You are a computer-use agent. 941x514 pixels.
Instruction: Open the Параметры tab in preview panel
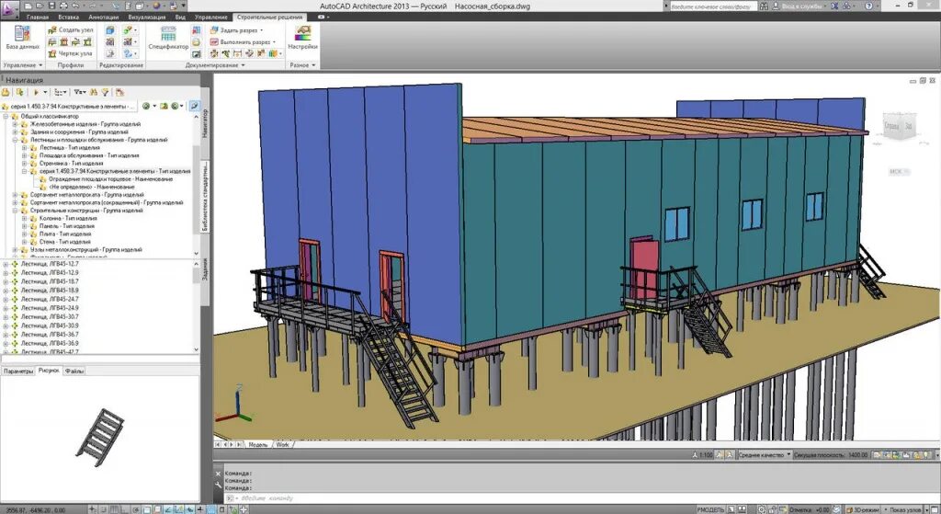18,371
